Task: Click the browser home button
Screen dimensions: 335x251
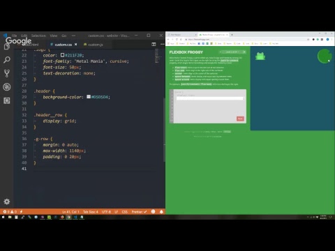Action: (x=181, y=39)
